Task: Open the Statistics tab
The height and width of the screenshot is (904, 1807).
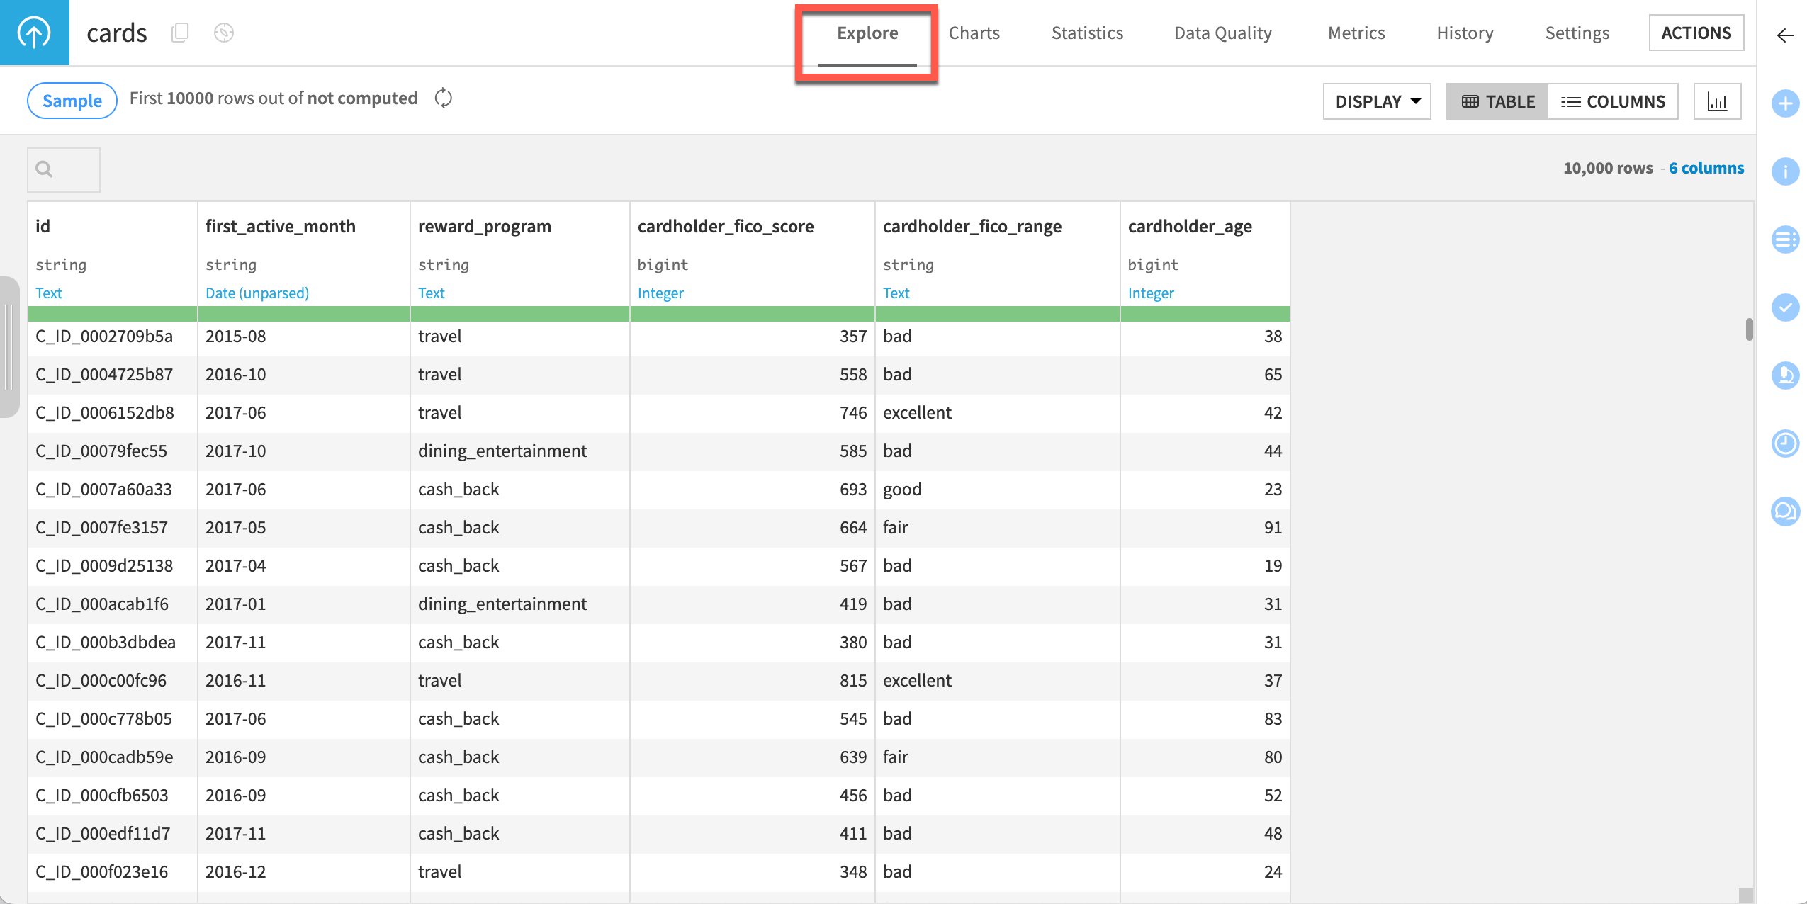Action: [x=1086, y=33]
